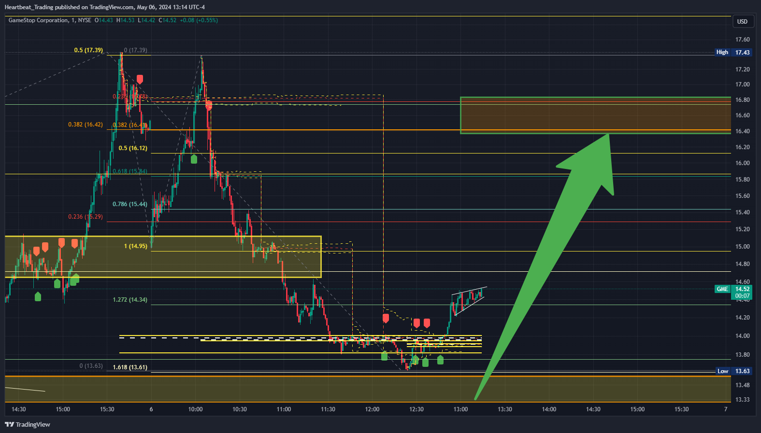761x433 pixels.
Task: Click the 16.40 price axis tick
Action: (x=743, y=131)
